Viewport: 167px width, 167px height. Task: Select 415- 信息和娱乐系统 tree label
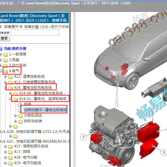coord(31,146)
